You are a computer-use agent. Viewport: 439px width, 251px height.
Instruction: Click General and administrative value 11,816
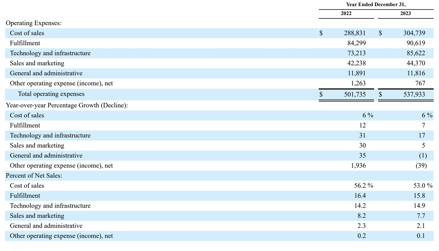tap(416, 73)
